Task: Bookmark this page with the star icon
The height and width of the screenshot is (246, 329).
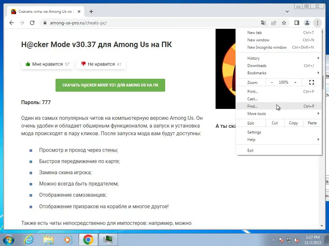Action: click(x=284, y=23)
